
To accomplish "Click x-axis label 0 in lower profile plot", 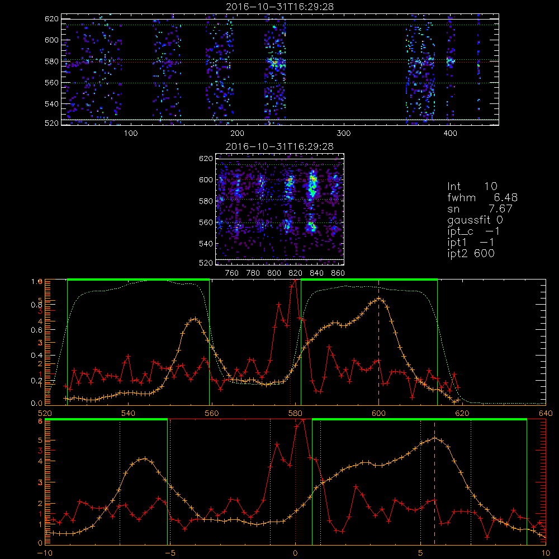I will coord(295,553).
